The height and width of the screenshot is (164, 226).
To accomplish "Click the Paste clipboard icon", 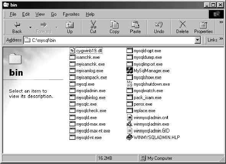I will [135, 24].
